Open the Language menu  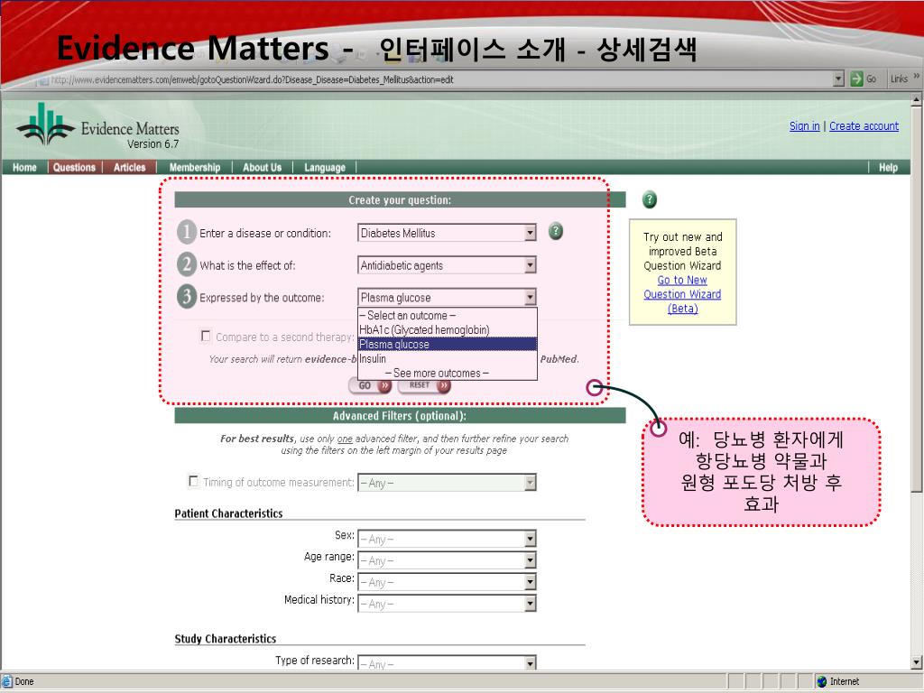tap(325, 167)
